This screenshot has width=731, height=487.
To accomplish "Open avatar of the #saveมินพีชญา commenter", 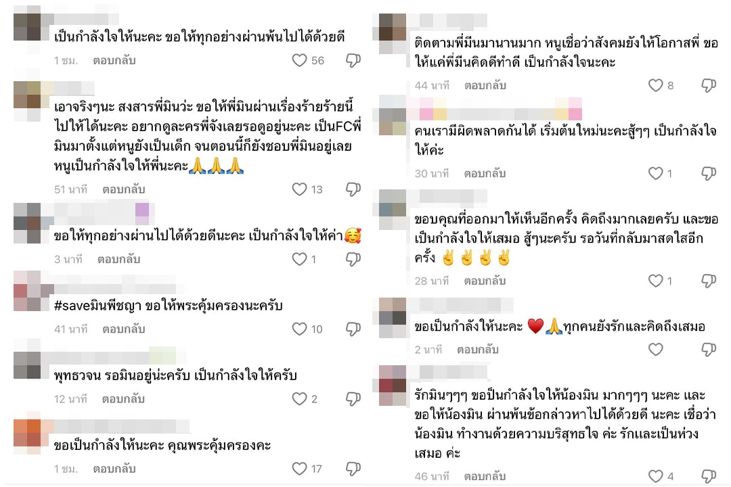I will coord(27,291).
